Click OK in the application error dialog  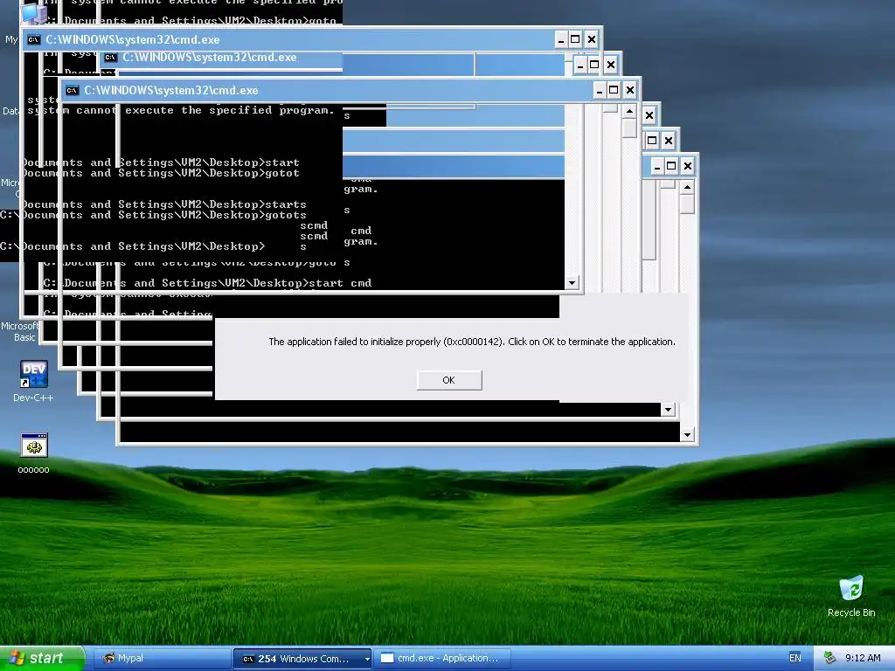(449, 380)
